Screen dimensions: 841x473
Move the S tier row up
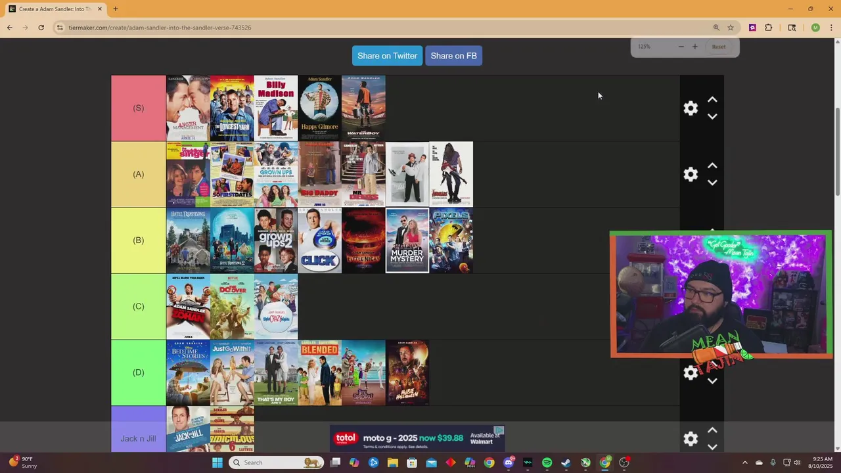712,100
